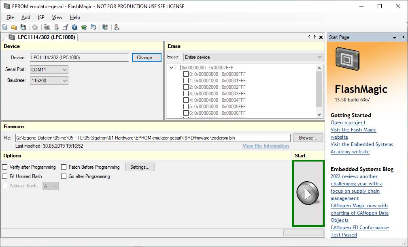Image resolution: width=408 pixels, height=247 pixels.
Task: Check Fill Unused Flash option
Action: pyautogui.click(x=5, y=176)
